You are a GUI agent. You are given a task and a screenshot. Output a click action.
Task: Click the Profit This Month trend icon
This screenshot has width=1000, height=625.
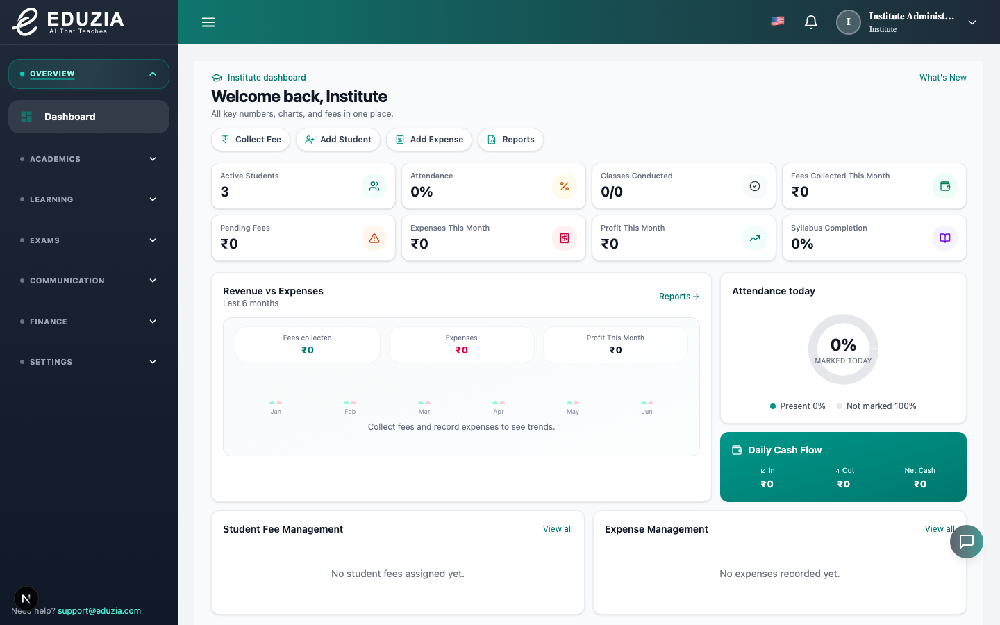(755, 238)
